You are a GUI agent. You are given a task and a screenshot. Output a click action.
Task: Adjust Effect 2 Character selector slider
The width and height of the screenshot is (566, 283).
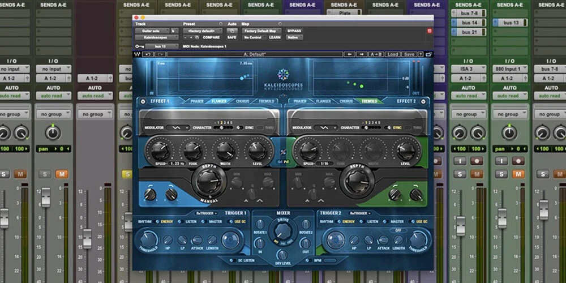(x=371, y=128)
